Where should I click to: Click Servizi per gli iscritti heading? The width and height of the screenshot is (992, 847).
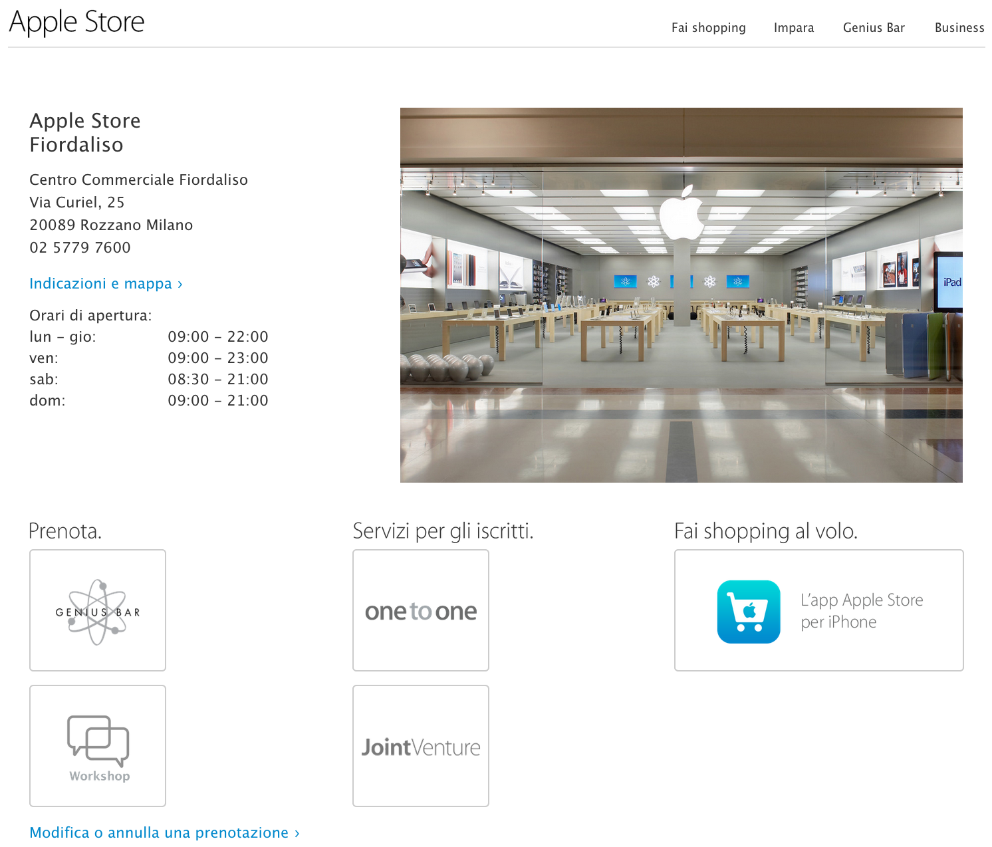443,531
